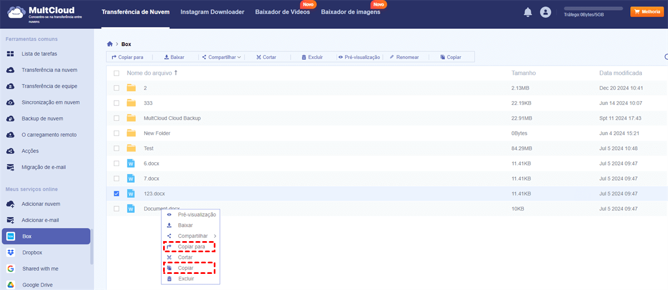Click the Word icon for 123.docx
Viewport: 668px width, 290px height.
tap(131, 193)
